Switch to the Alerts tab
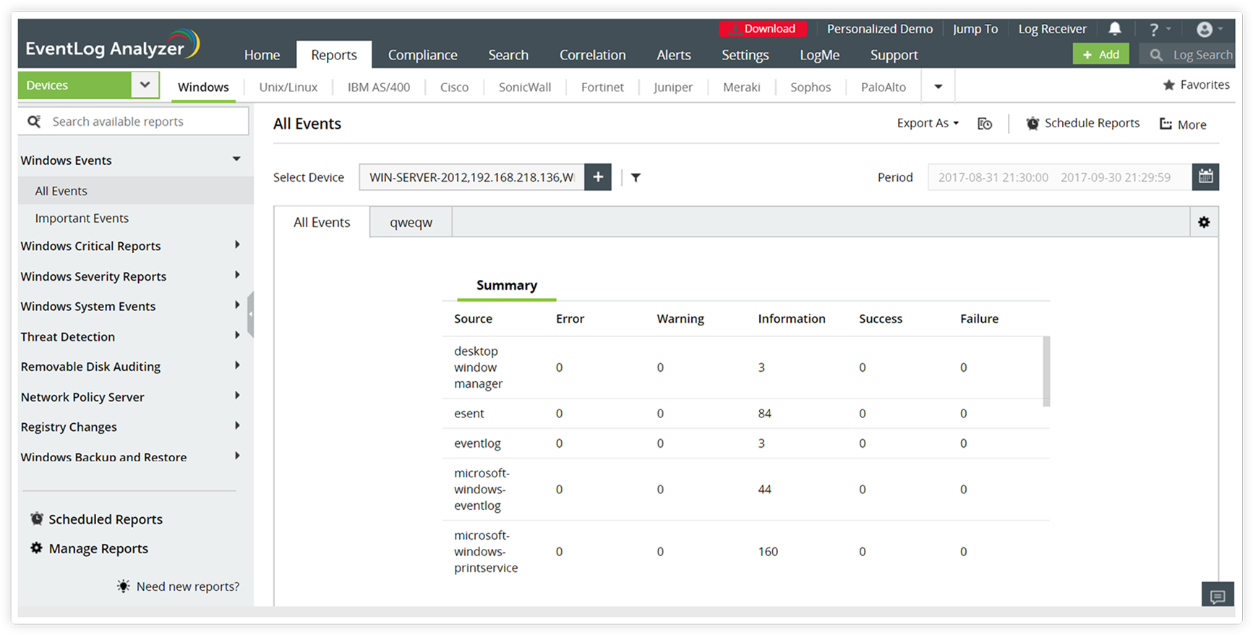The width and height of the screenshot is (1253, 635). (674, 55)
